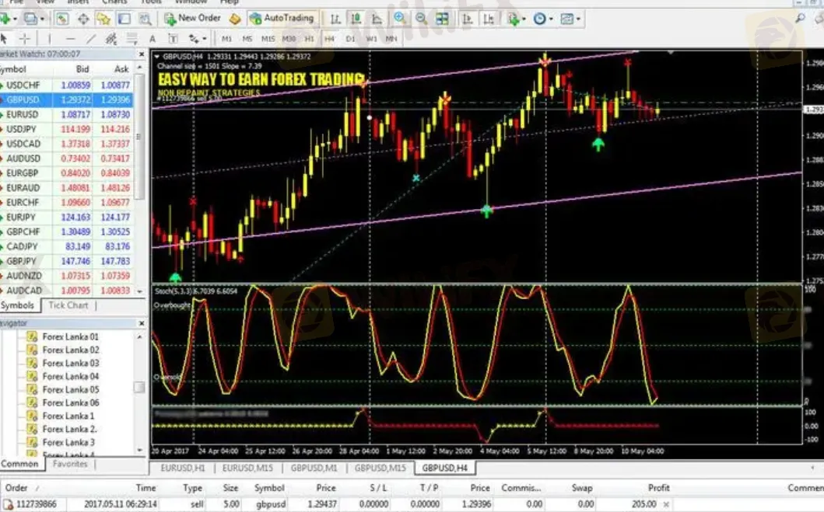
Task: Select the USDJPY row in Market Watch
Action: tap(66, 129)
